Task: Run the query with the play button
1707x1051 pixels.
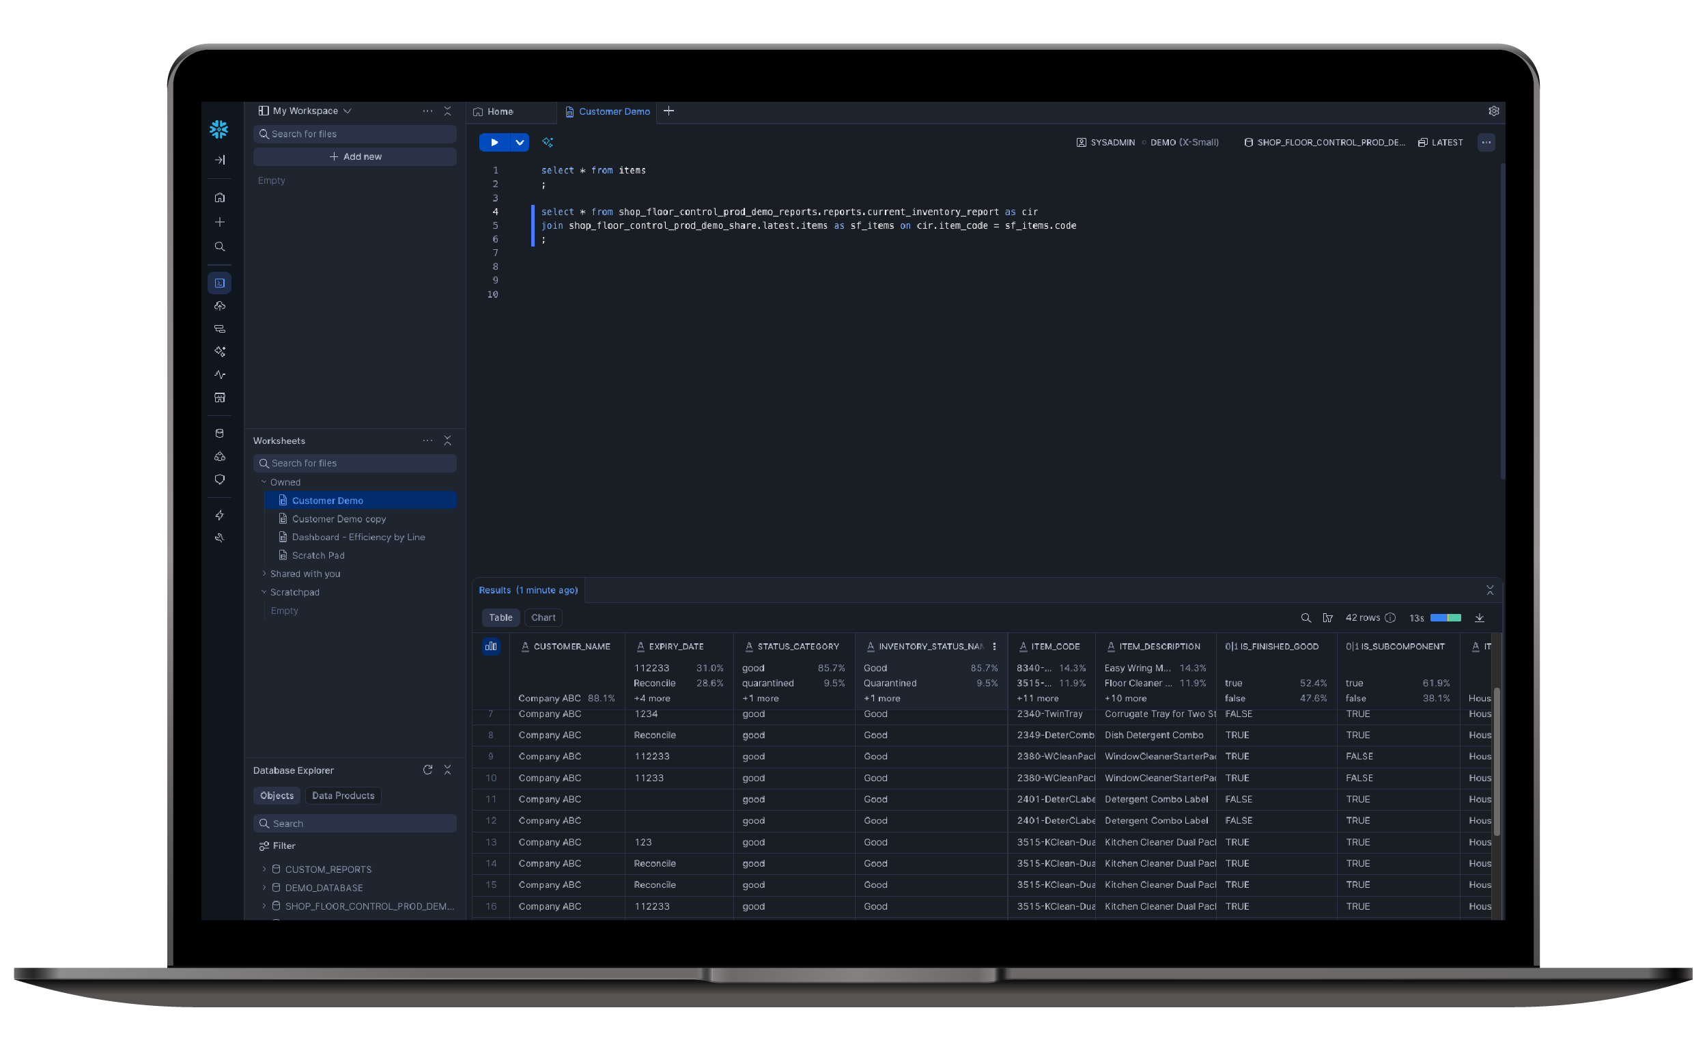Action: point(494,142)
